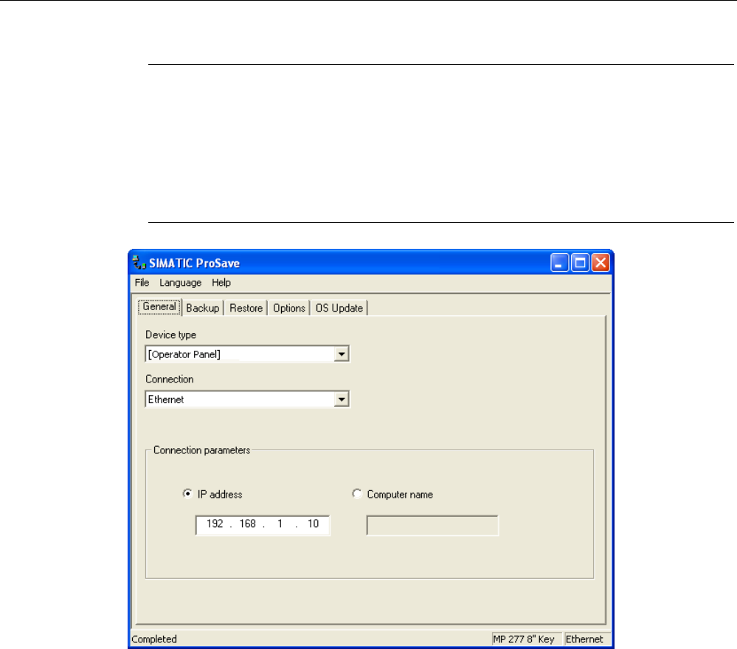The width and height of the screenshot is (737, 649).
Task: Click the Computer name text field
Action: [x=432, y=525]
